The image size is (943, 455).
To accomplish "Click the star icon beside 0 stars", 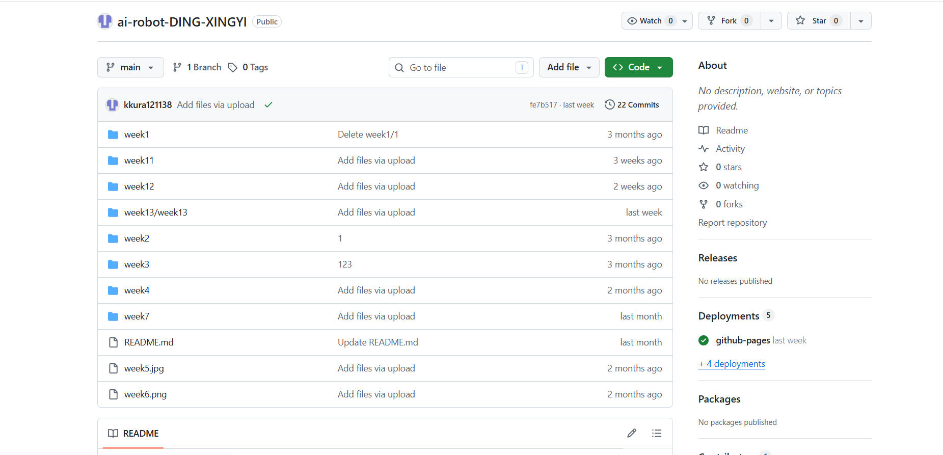I will (x=704, y=167).
